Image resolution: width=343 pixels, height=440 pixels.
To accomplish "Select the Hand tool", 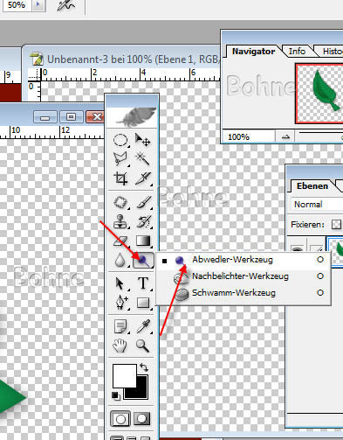I will [120, 346].
